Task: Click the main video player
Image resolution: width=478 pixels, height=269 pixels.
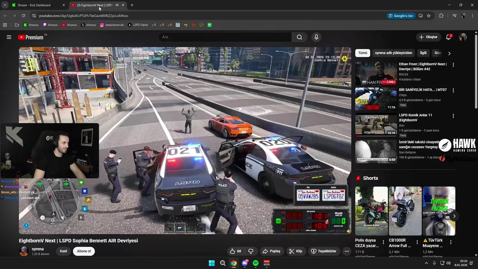Action: pyautogui.click(x=185, y=140)
